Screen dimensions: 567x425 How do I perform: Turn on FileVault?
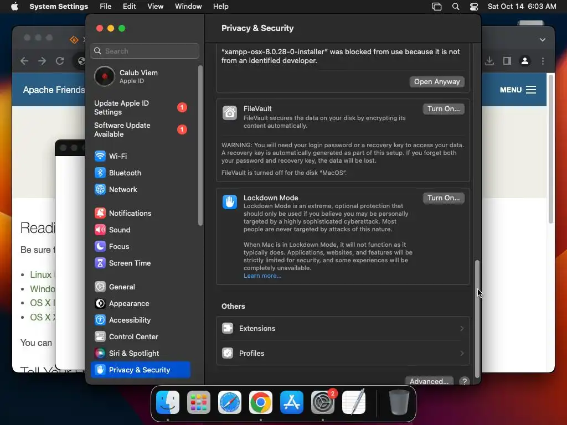(x=444, y=109)
